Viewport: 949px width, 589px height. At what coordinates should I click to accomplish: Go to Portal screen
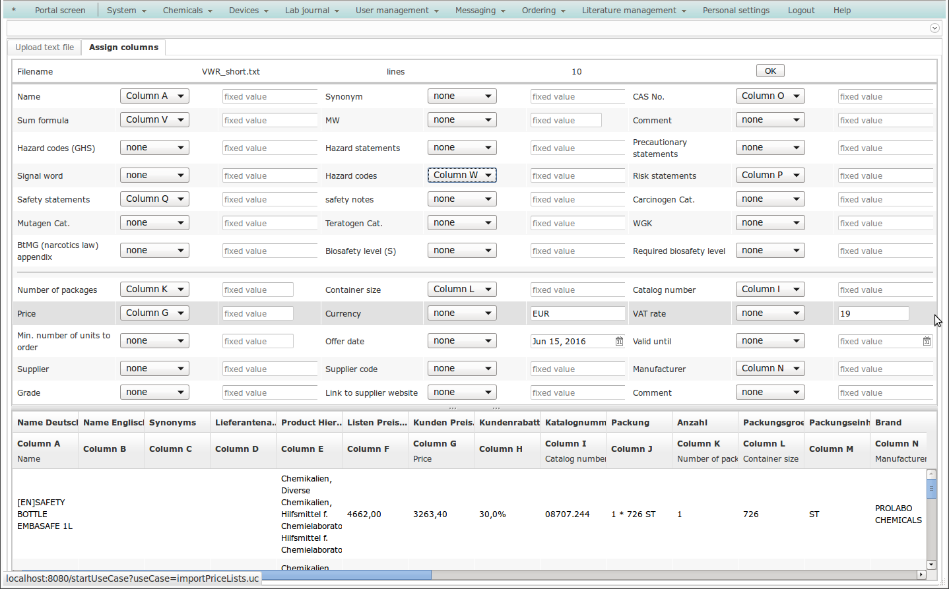tap(60, 10)
